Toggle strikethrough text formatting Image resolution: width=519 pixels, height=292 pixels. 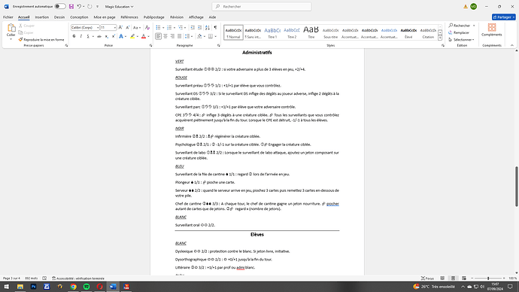[x=99, y=36]
